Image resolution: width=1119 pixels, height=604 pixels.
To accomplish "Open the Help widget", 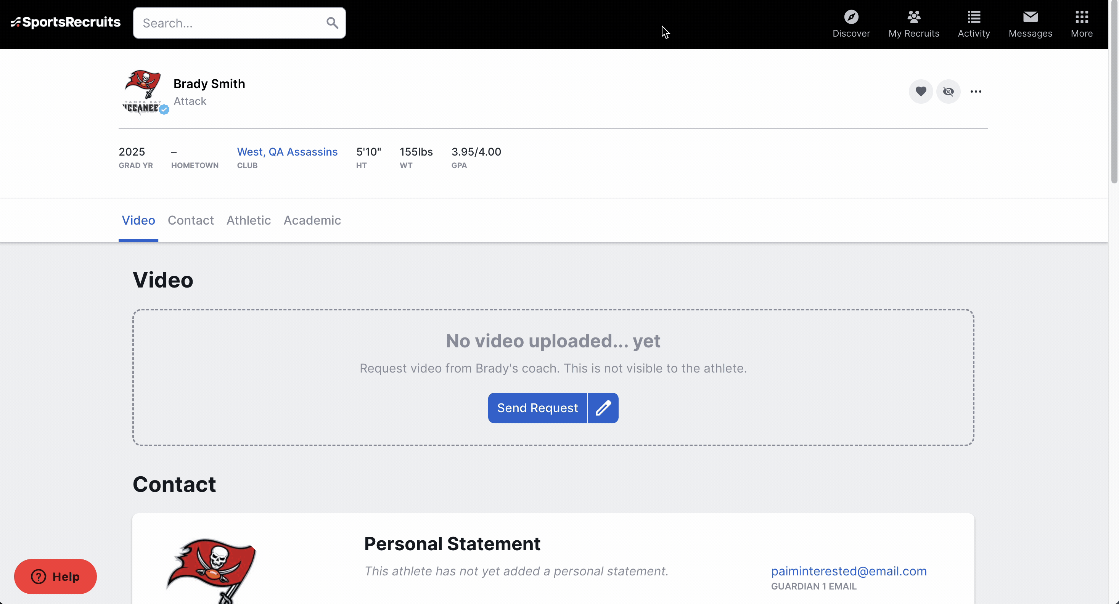I will click(x=55, y=576).
